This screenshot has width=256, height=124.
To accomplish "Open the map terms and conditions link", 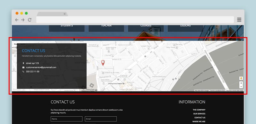I will click(x=217, y=90).
